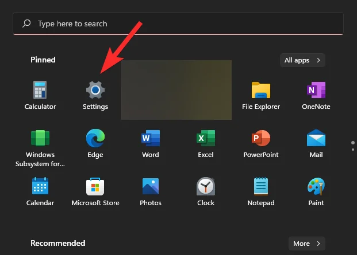The height and width of the screenshot is (255, 357).
Task: Open the Photos app icon
Action: pyautogui.click(x=151, y=186)
